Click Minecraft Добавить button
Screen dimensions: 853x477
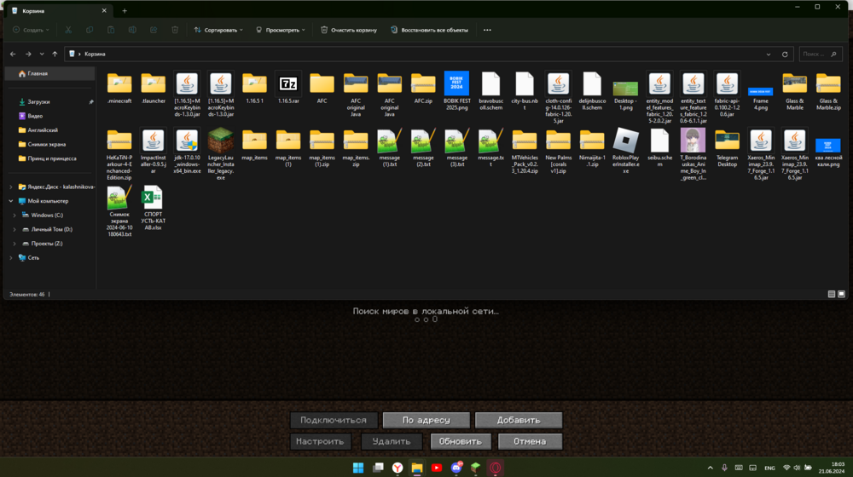519,420
